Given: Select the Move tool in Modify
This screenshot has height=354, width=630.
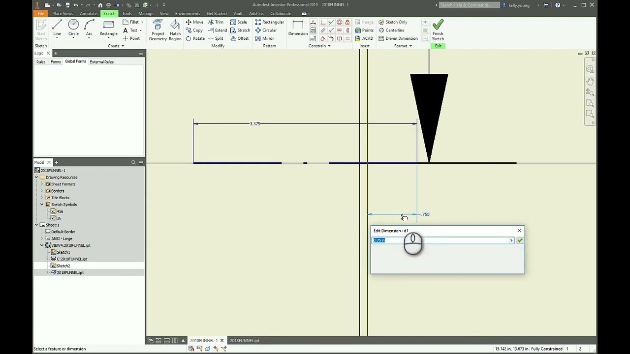Looking at the screenshot, I should click(194, 22).
